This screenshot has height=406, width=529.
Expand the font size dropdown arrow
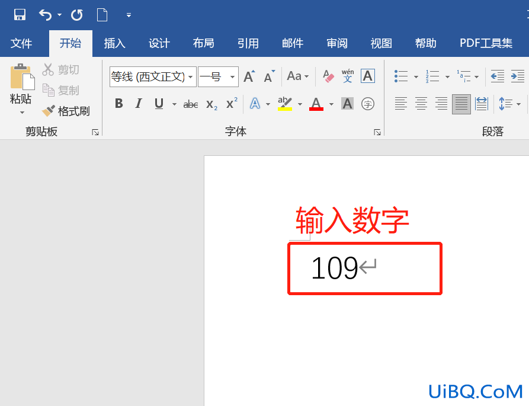pyautogui.click(x=232, y=77)
